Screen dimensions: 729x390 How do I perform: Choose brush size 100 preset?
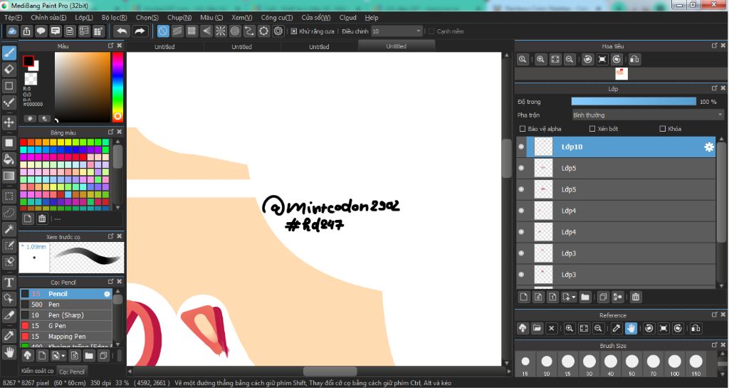pyautogui.click(x=675, y=365)
